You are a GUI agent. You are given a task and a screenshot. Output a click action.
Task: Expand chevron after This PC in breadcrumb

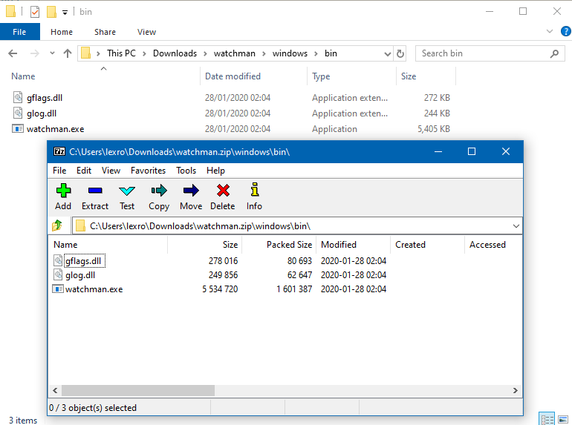tap(144, 53)
